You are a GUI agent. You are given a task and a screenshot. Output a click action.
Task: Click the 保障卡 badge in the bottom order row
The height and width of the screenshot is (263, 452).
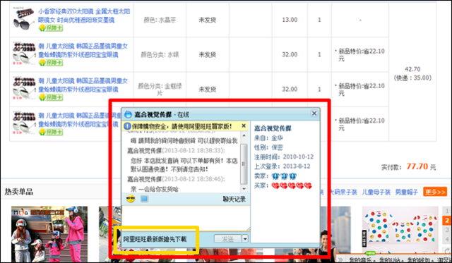click(51, 132)
